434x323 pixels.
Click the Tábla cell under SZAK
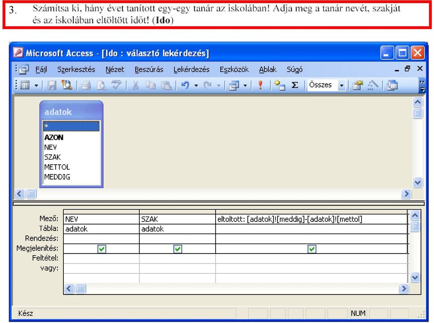[177, 229]
